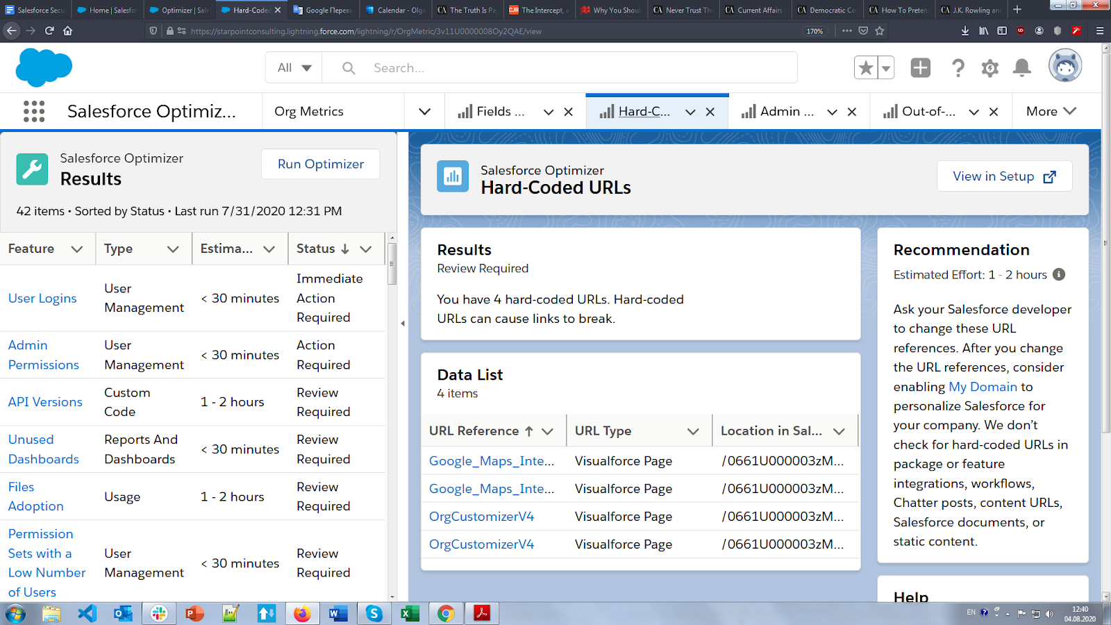Close the Out-of-... workspace tab

click(994, 112)
